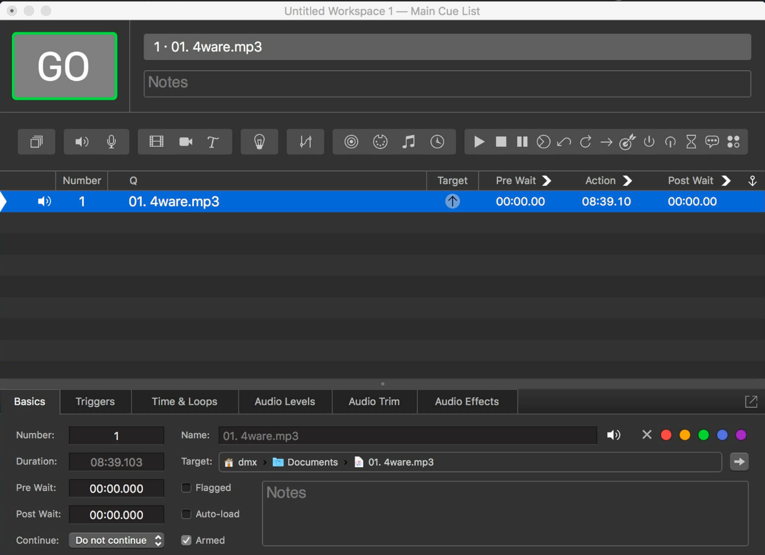Click the Notes box in the inspector
The height and width of the screenshot is (555, 765).
pos(505,513)
